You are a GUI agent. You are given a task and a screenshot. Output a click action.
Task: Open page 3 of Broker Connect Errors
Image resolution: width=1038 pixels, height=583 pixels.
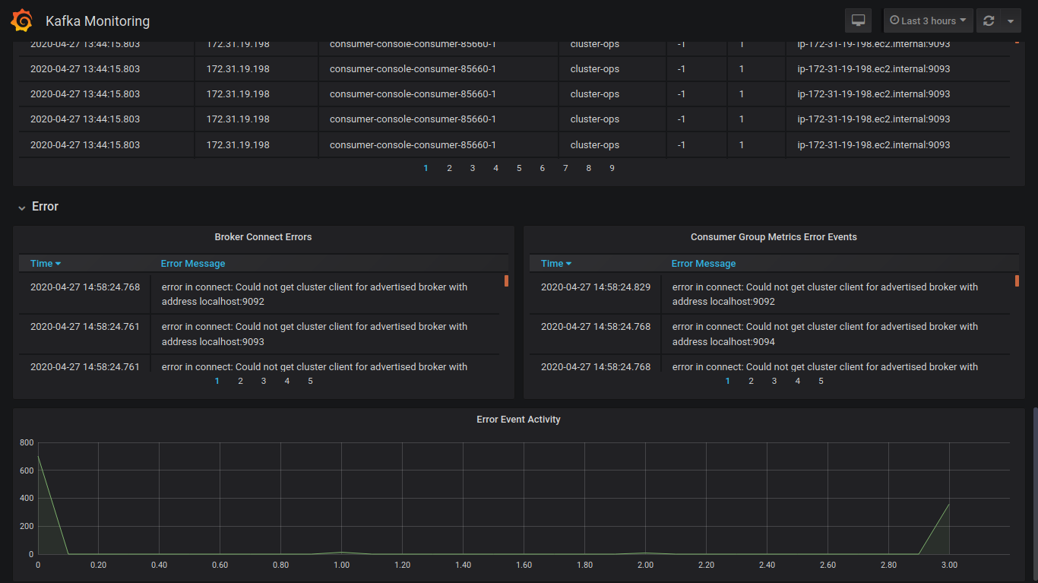[264, 381]
